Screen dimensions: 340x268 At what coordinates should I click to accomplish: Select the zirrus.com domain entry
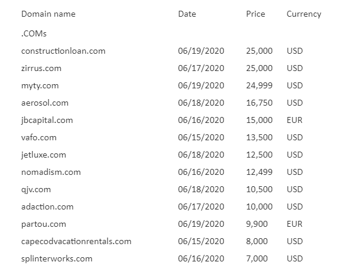41,69
